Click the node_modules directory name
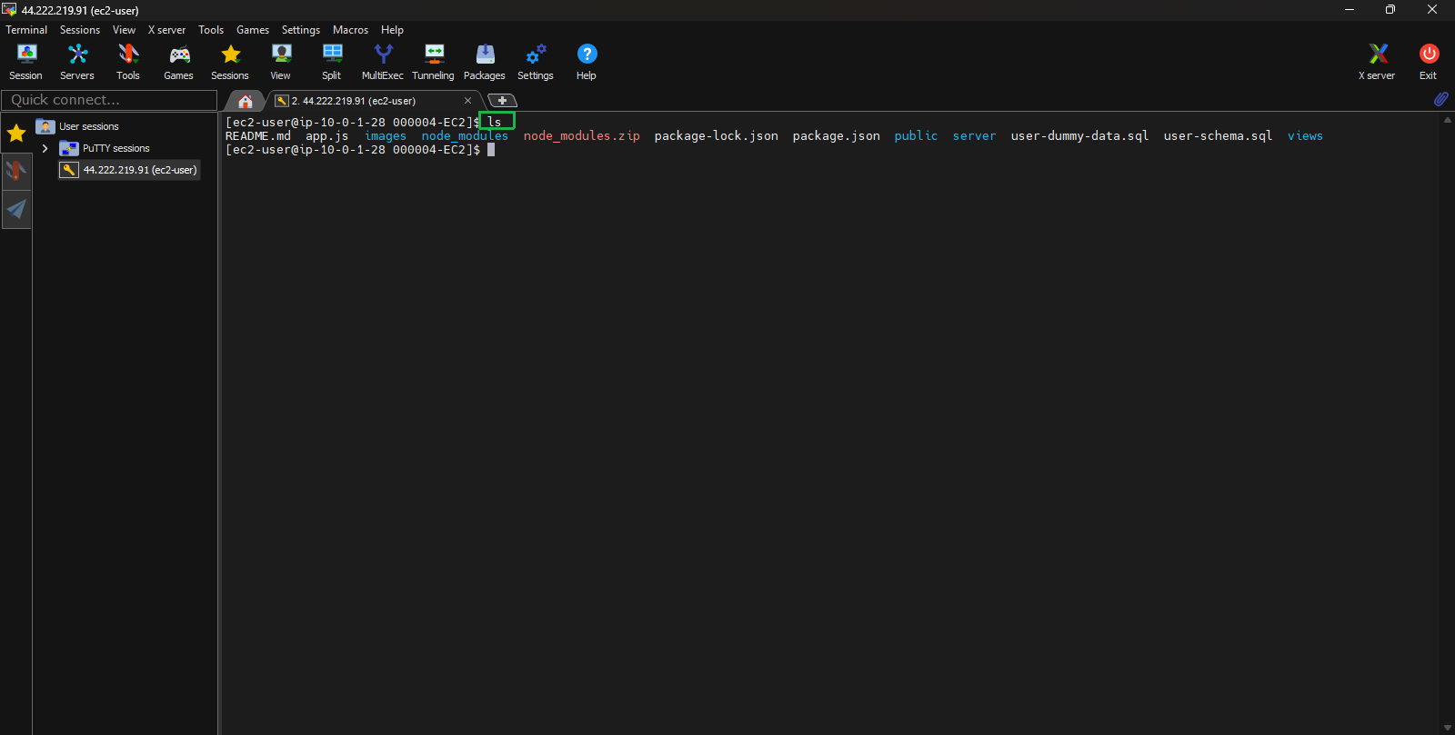The height and width of the screenshot is (735, 1455). click(465, 136)
